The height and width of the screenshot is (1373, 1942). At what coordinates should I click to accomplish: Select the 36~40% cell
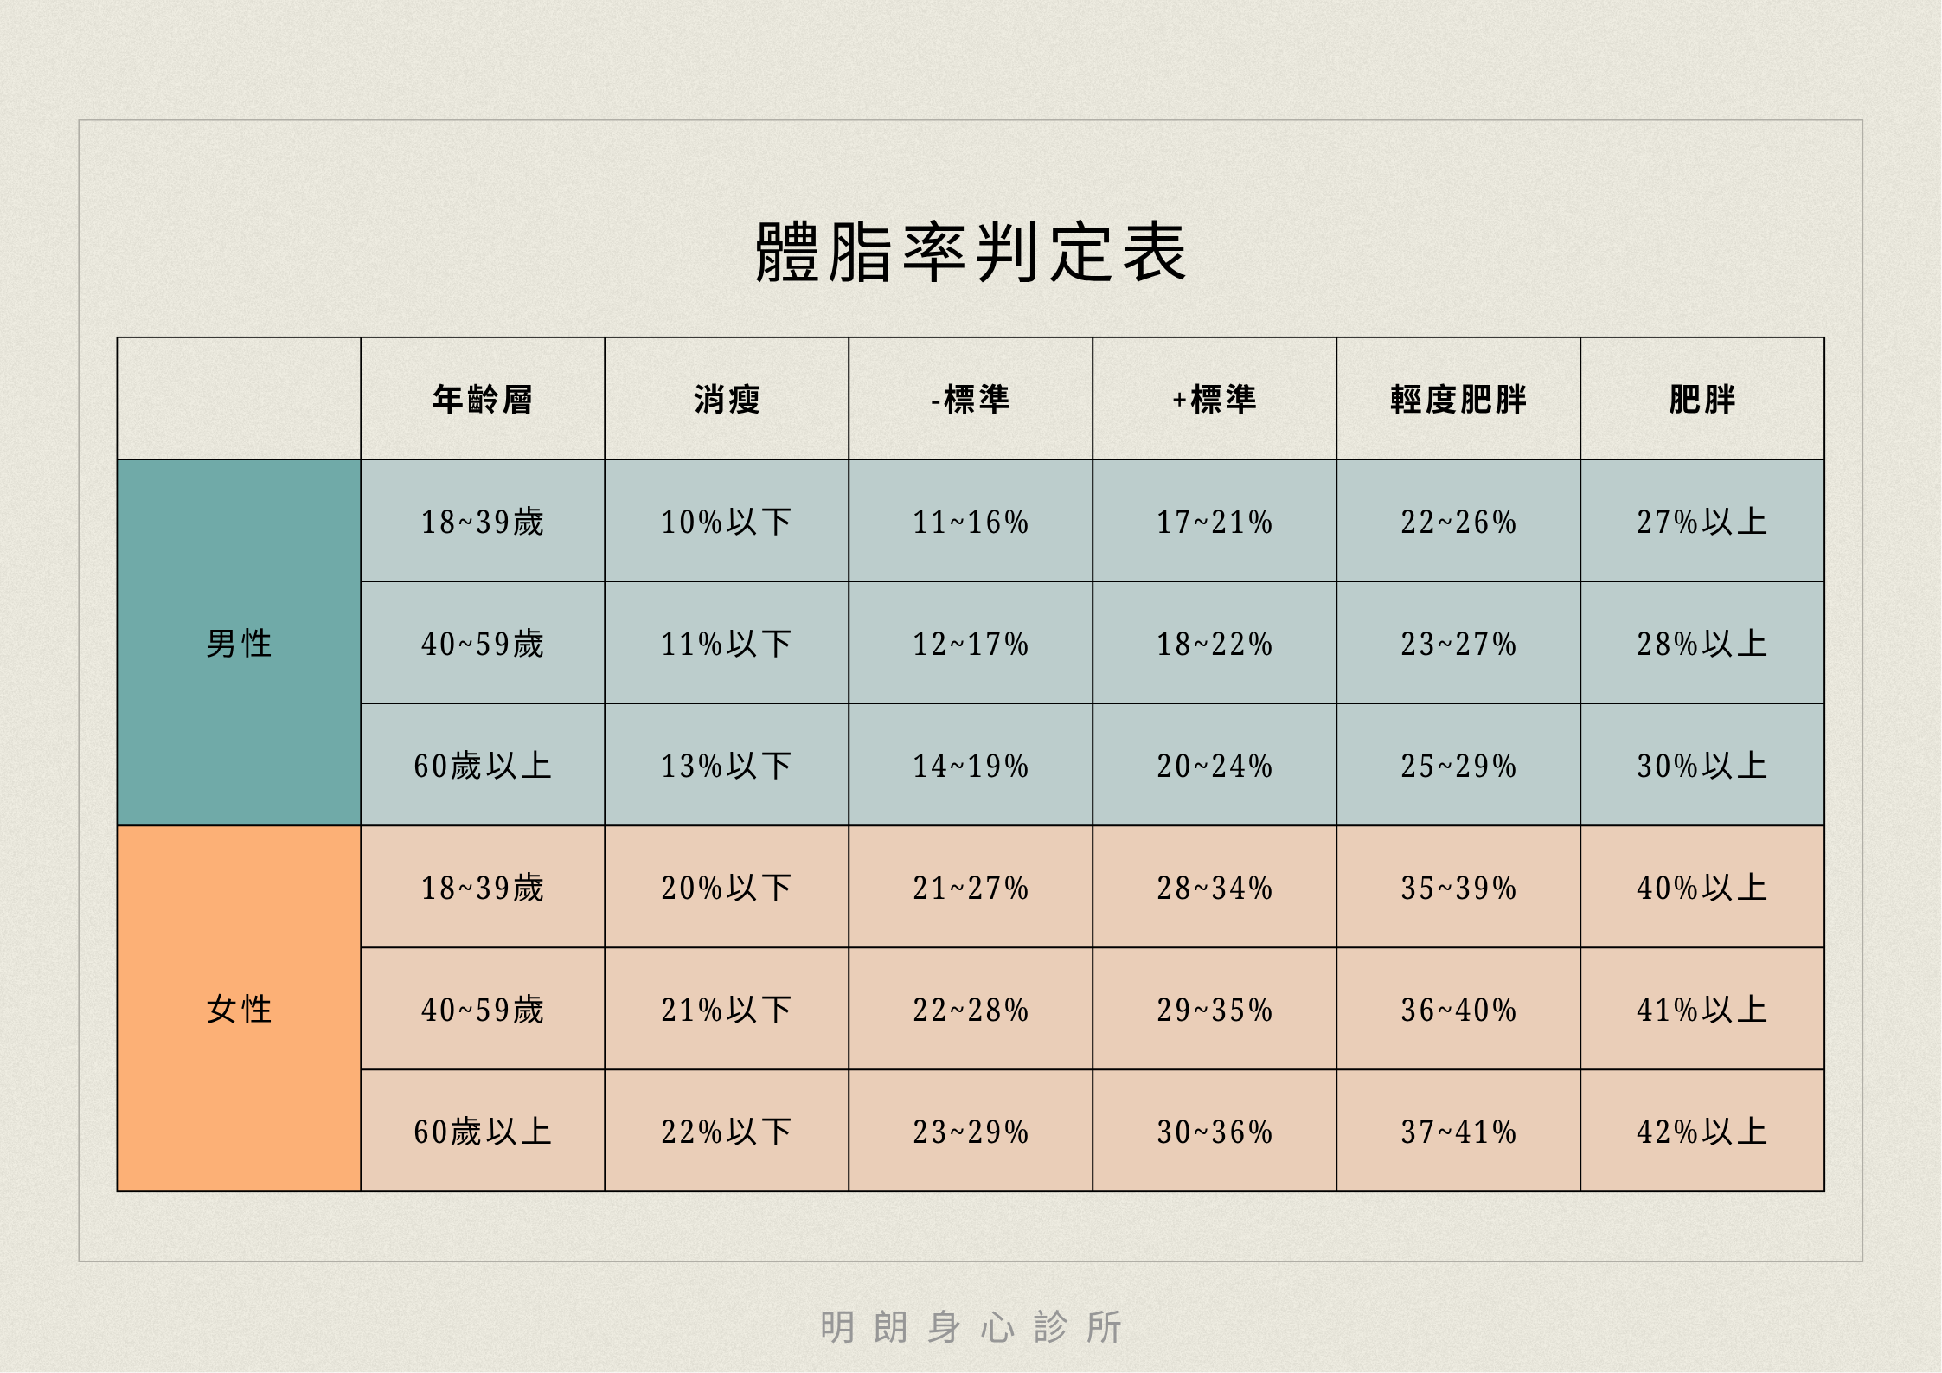pyautogui.click(x=1458, y=1009)
